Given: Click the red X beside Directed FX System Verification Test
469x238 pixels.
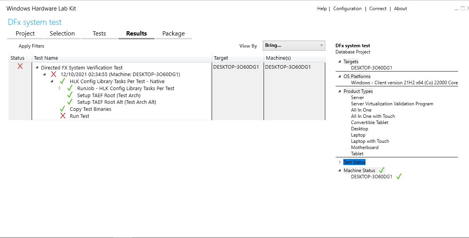Looking at the screenshot, I should [x=20, y=67].
